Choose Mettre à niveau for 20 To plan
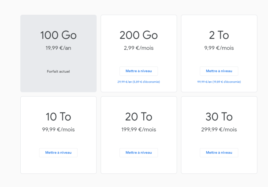Screen dimensions: 268x187 point(139,152)
